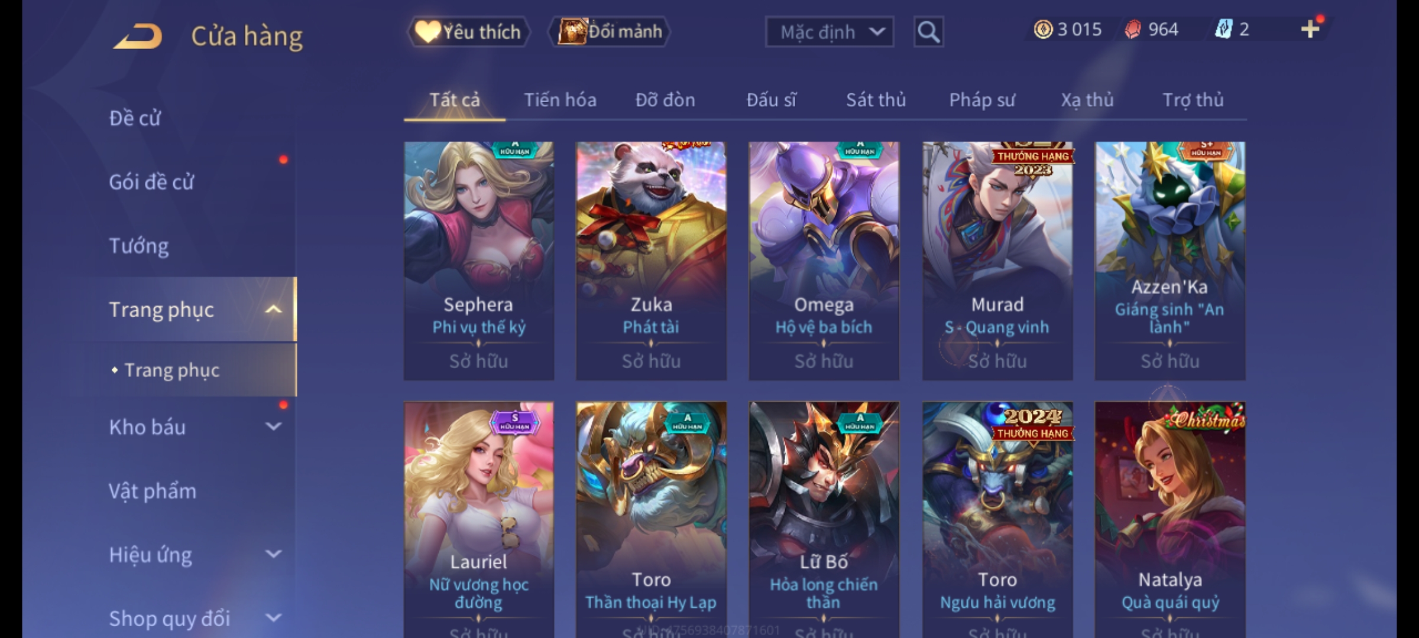Viewport: 1419px width, 638px height.
Task: Collapse the Trang phục sidebar section
Action: (273, 310)
